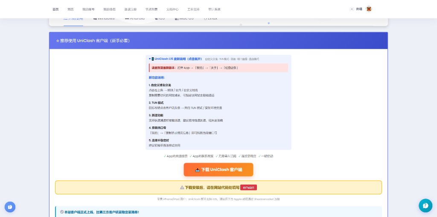This screenshot has height=217, width=437.
Task: Click the check icon before 本站客户端正式上线
Action: (x=62, y=212)
